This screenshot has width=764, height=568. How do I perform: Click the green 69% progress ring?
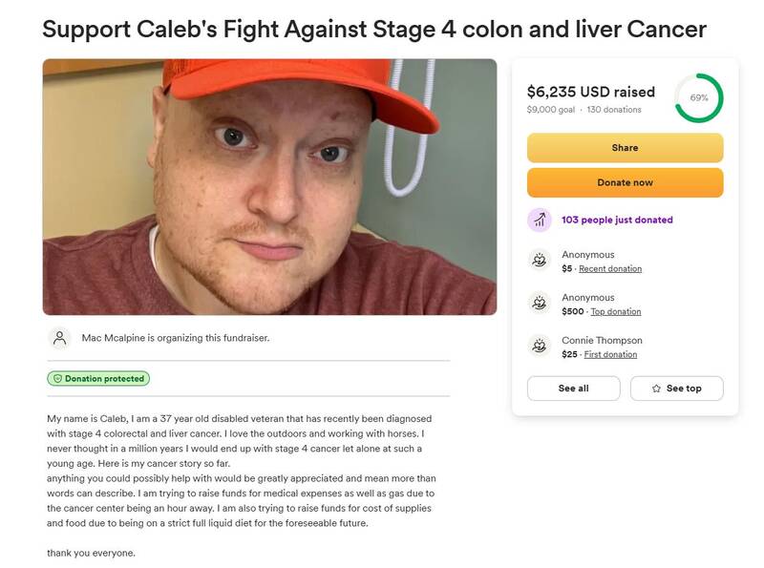[700, 96]
